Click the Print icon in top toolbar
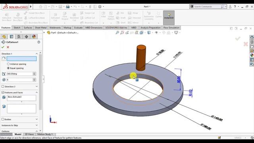Image resolution: width=254 pixels, height=143 pixels. click(68, 7)
